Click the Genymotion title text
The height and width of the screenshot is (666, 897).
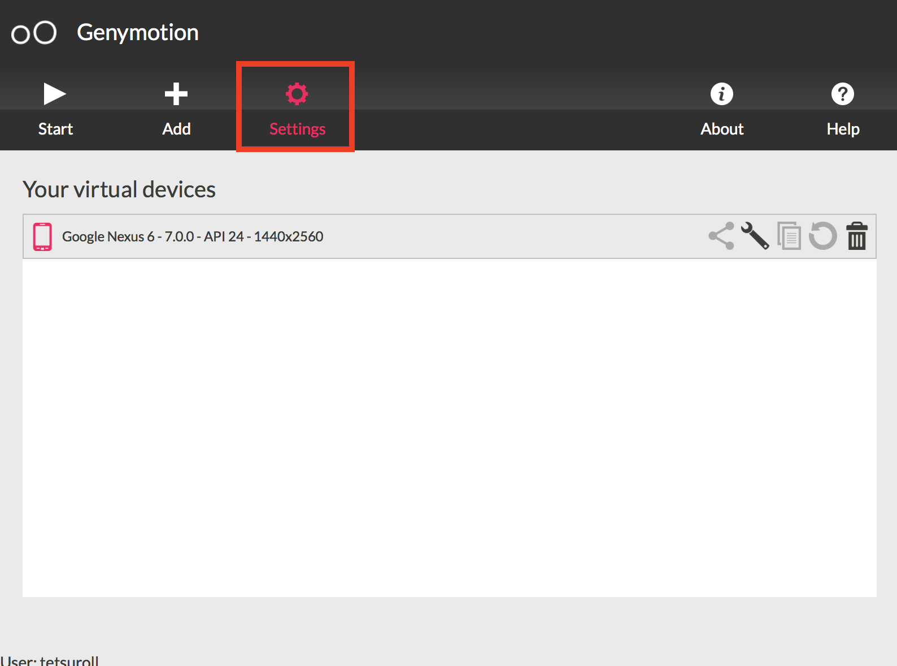138,33
